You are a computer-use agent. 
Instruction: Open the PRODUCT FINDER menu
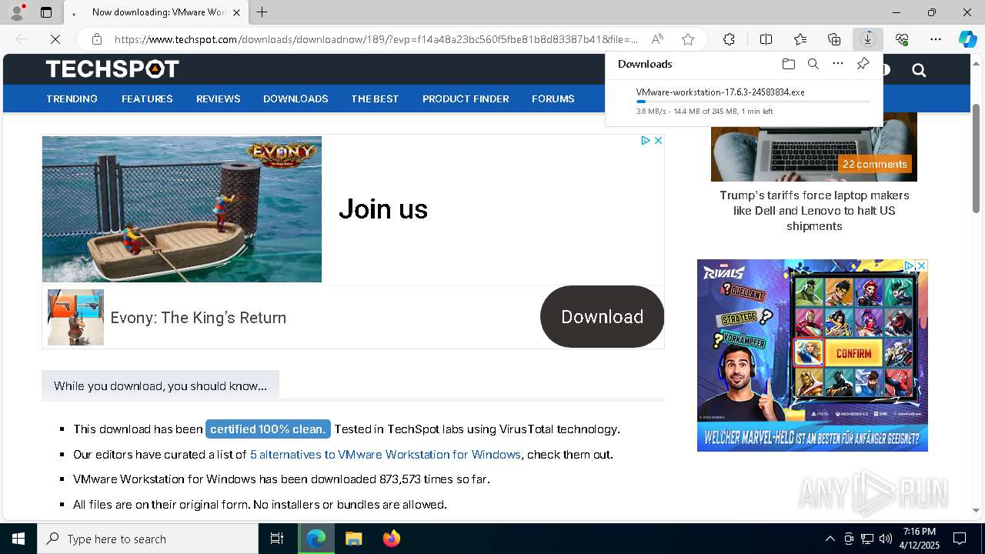[466, 98]
